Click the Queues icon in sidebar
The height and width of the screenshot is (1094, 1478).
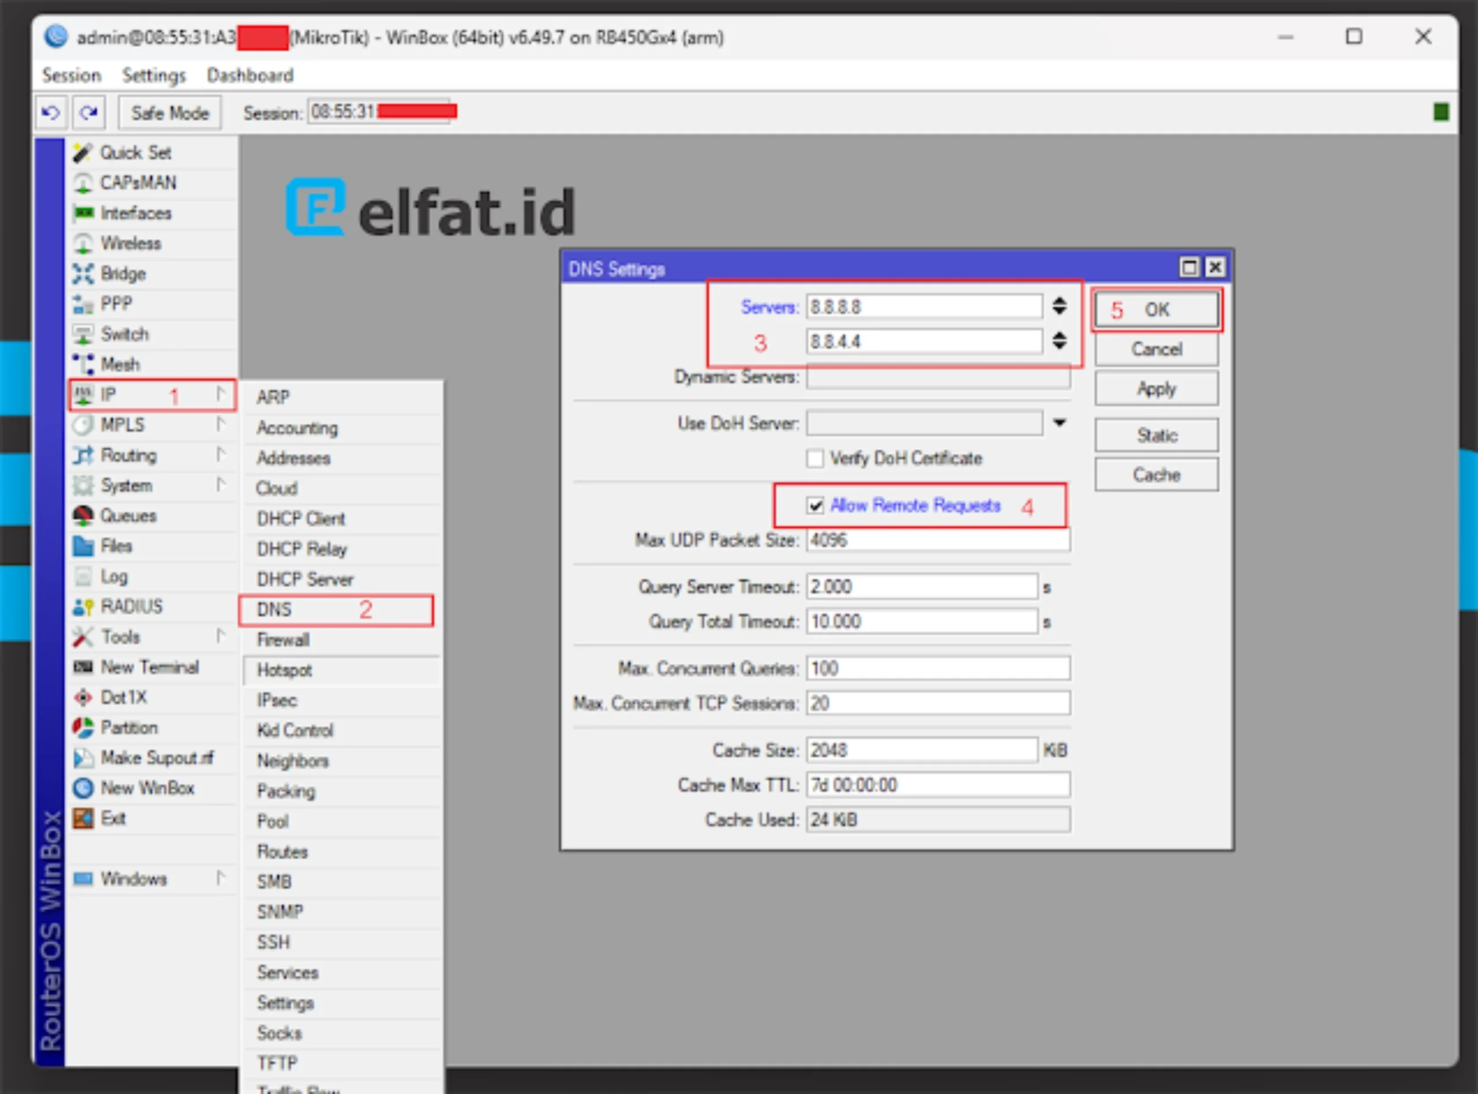click(x=83, y=516)
